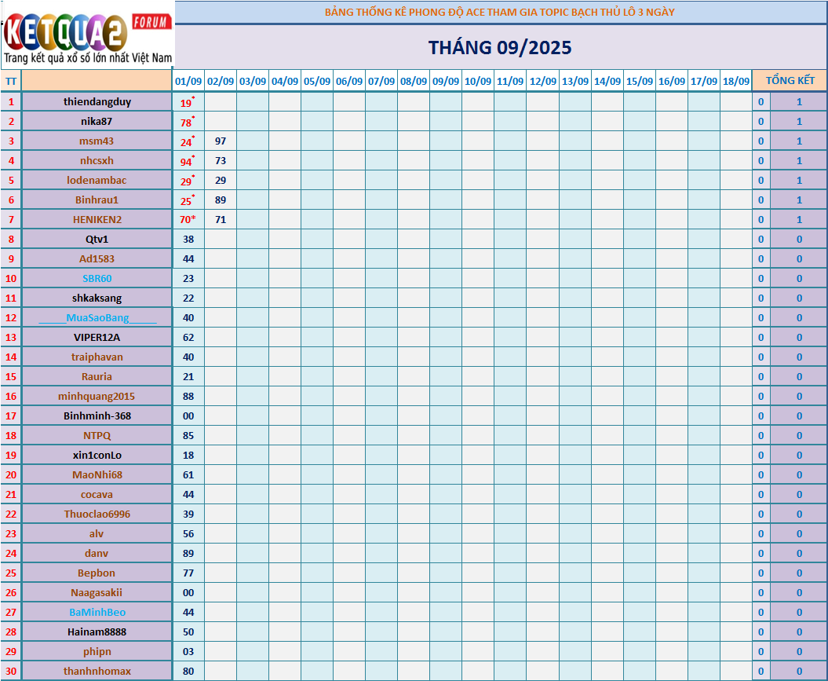
Task: Select username BaMinhBeo
Action: coord(97,613)
